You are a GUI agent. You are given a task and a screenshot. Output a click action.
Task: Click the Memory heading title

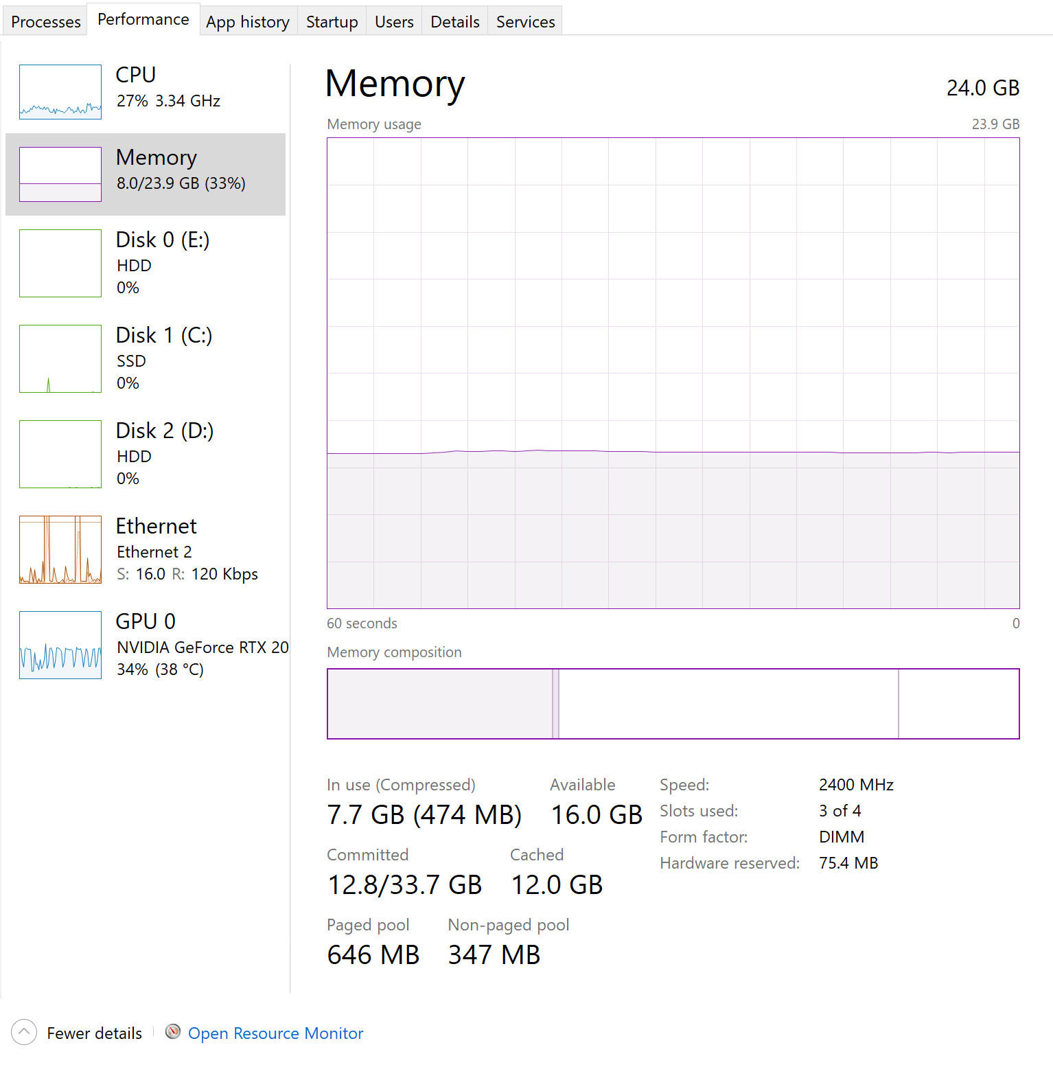tap(395, 84)
